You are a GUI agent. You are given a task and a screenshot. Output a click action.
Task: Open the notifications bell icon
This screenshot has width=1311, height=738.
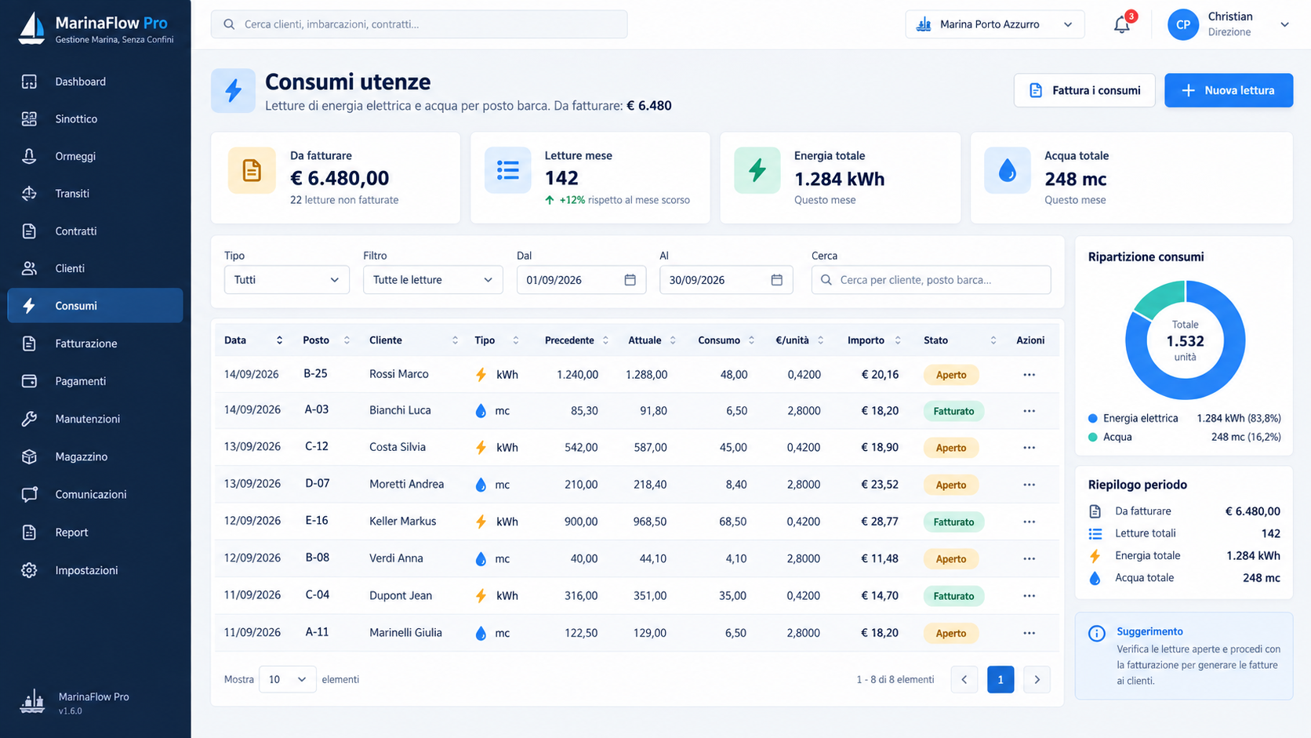(1121, 25)
